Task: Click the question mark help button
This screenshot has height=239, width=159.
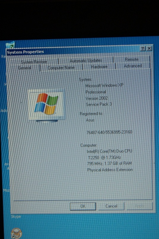Action: 143,49
